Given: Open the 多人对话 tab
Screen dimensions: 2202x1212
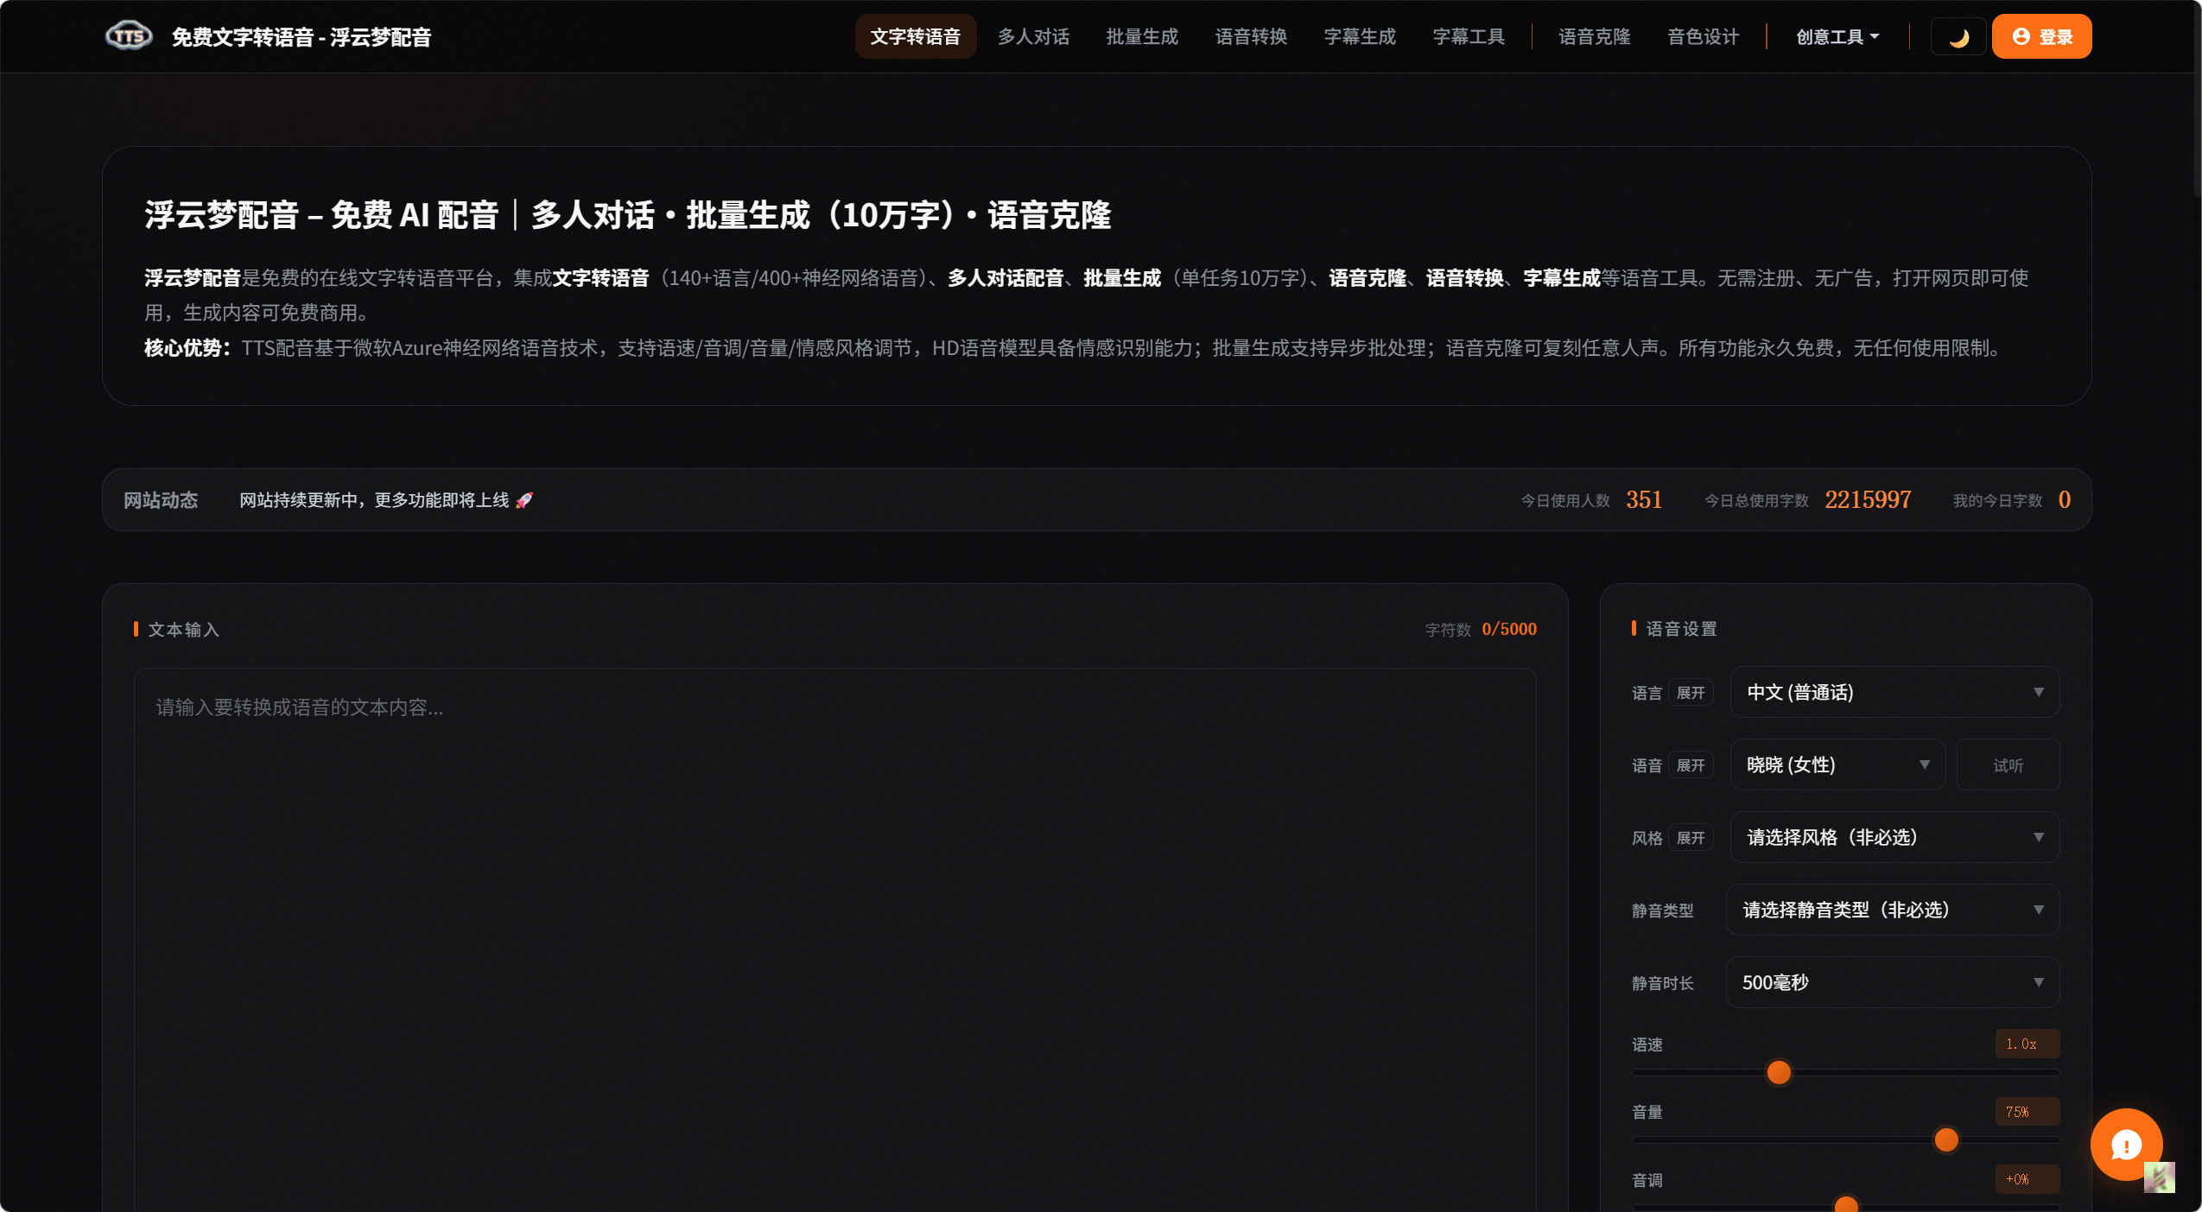Looking at the screenshot, I should (1033, 36).
